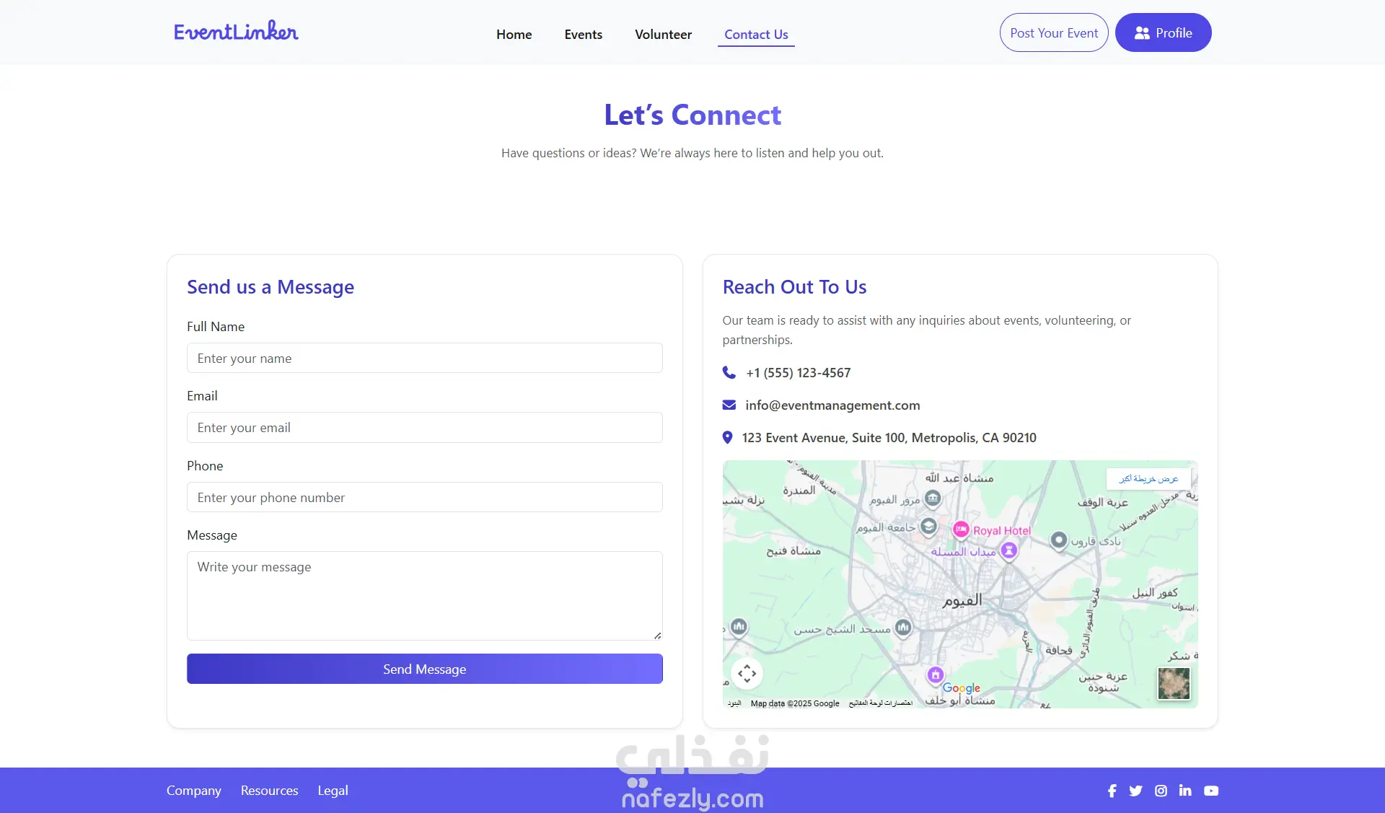This screenshot has height=813, width=1385.
Task: Open the Profile button
Action: 1163,32
